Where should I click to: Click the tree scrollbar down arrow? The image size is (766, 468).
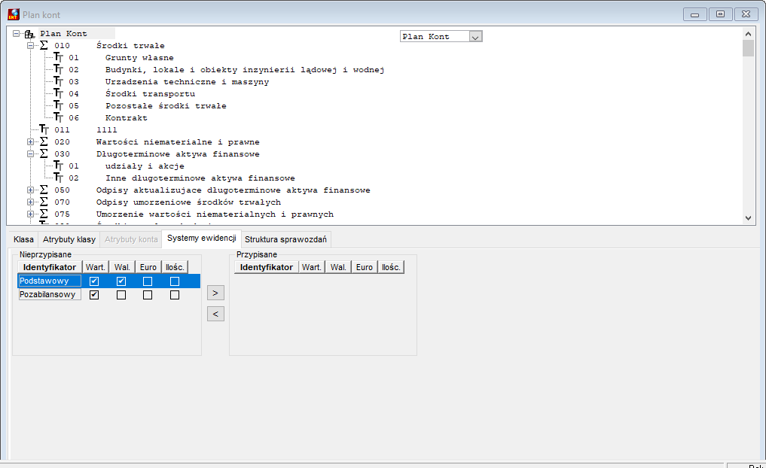tap(748, 218)
